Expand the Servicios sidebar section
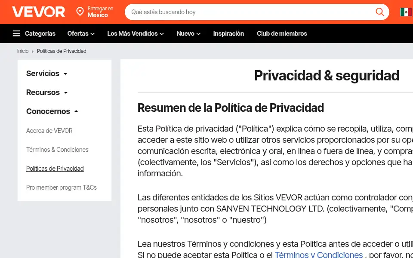 [x=46, y=74]
